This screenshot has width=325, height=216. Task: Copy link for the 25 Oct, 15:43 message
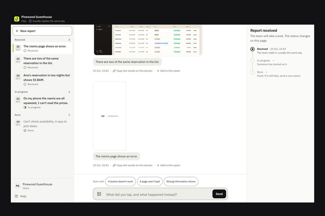click(132, 71)
